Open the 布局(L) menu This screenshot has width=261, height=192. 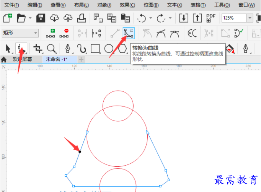[x=82, y=5]
